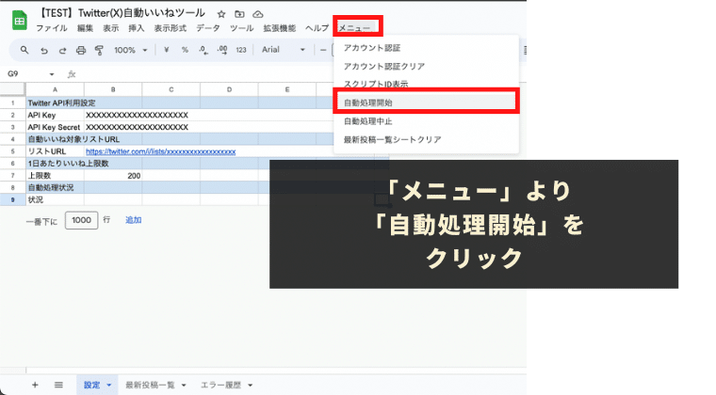
Task: Select column B header
Action: [x=113, y=89]
